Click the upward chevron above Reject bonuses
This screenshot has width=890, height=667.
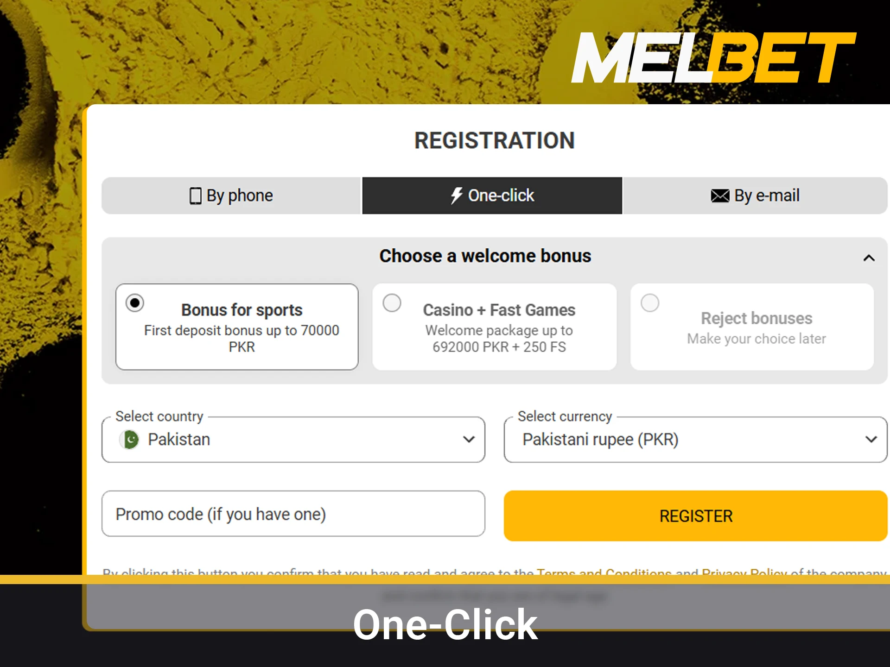click(869, 258)
